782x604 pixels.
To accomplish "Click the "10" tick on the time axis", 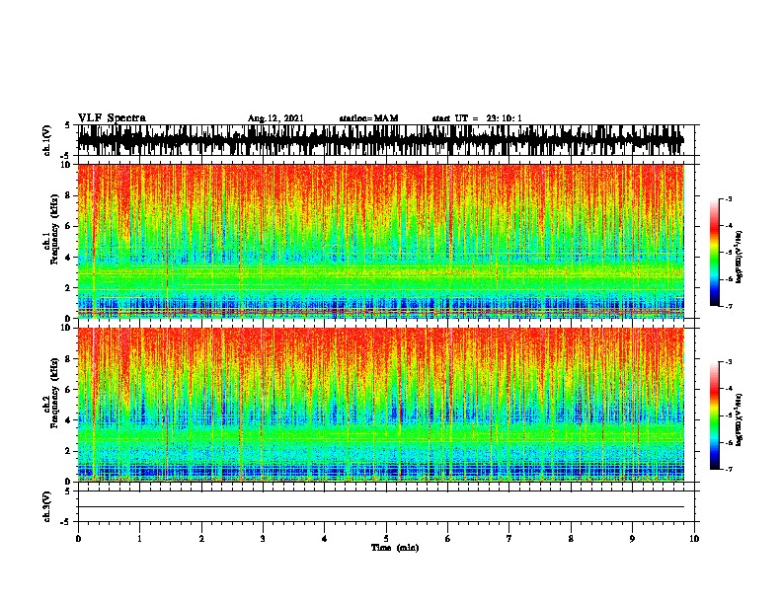I will (694, 538).
